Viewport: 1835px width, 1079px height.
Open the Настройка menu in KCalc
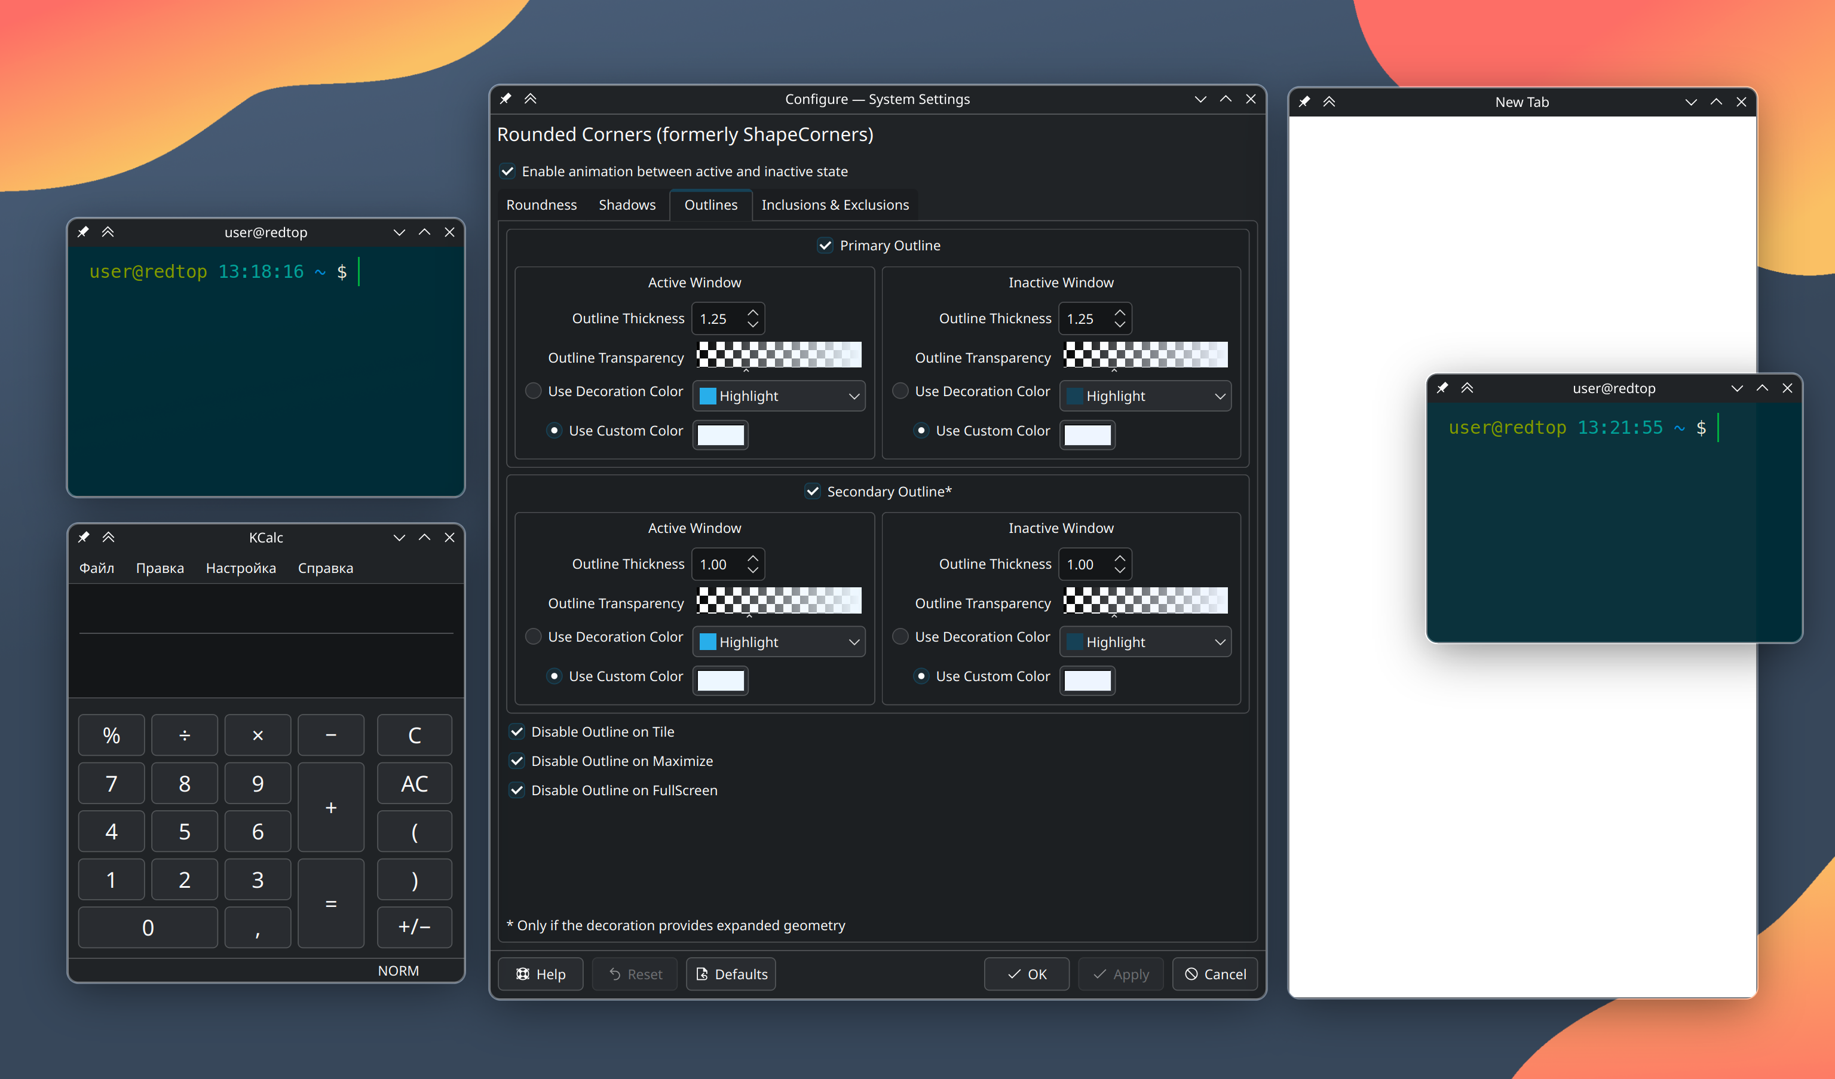pos(241,568)
